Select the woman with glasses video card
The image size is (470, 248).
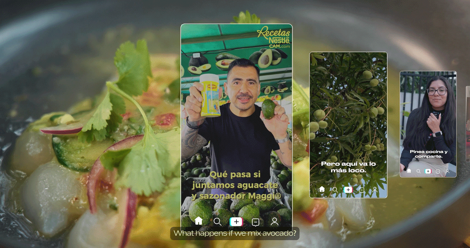(428, 124)
